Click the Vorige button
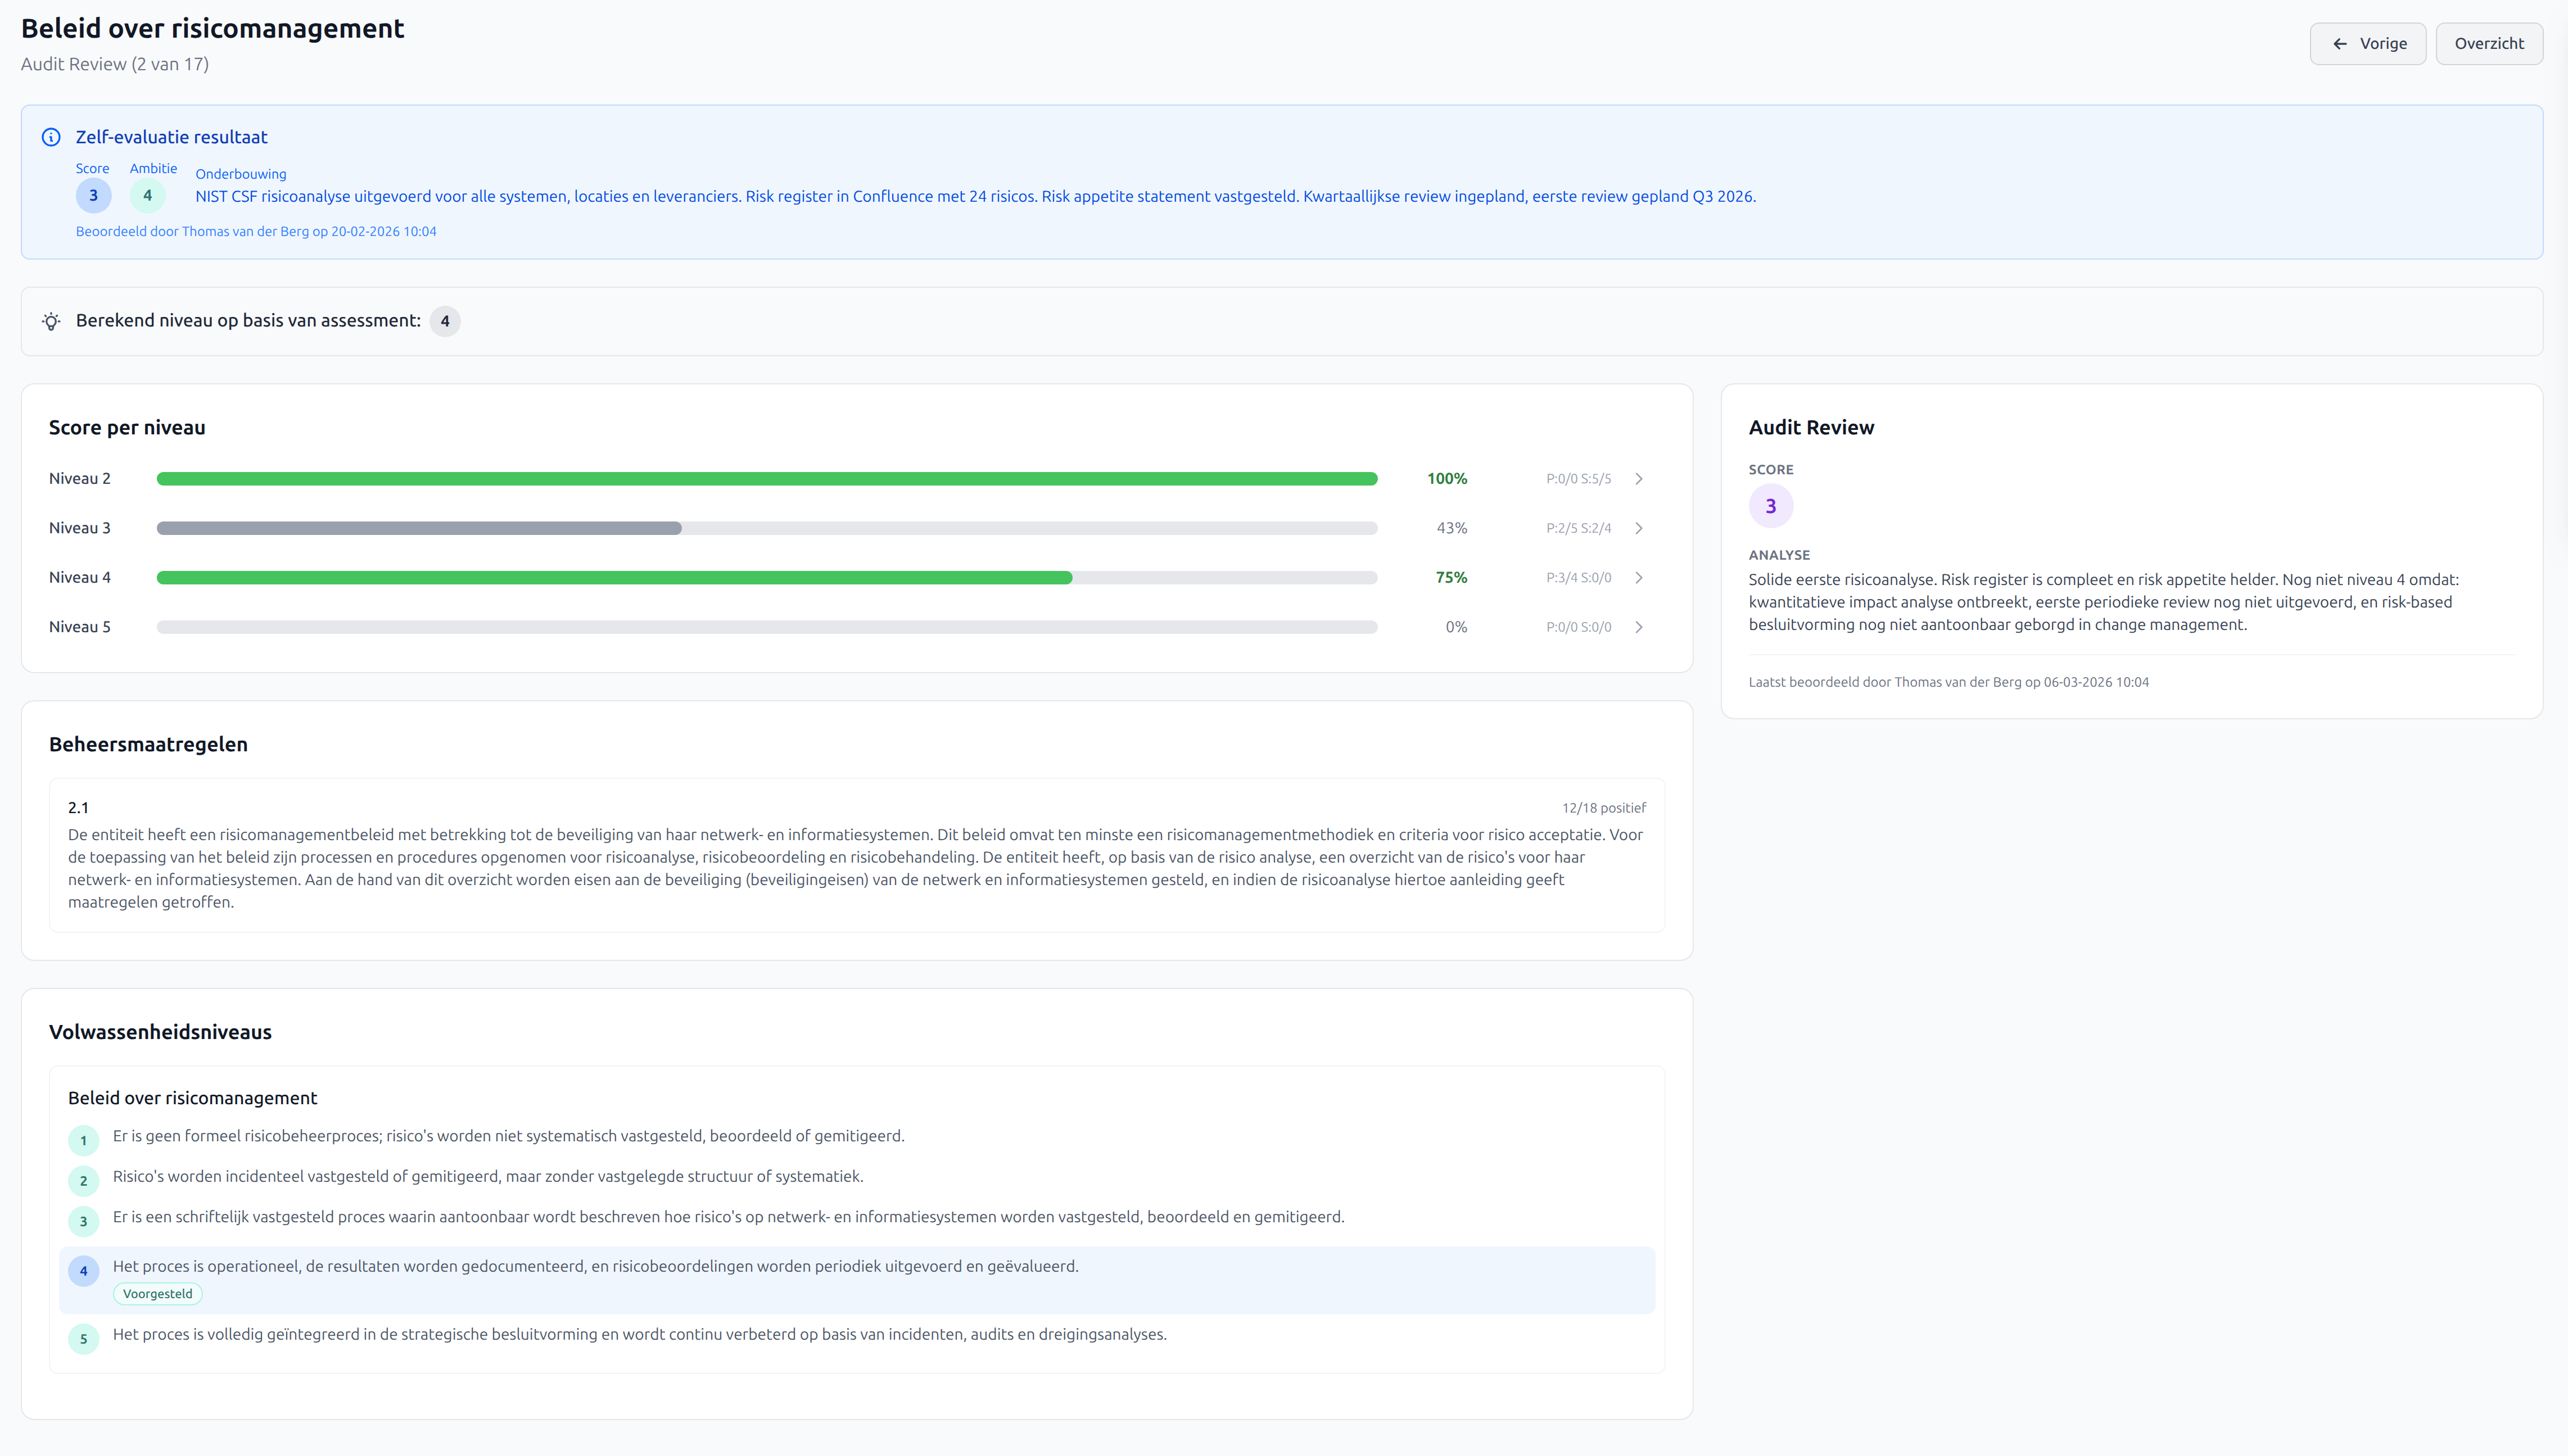This screenshot has width=2568, height=1456. pos(2368,43)
